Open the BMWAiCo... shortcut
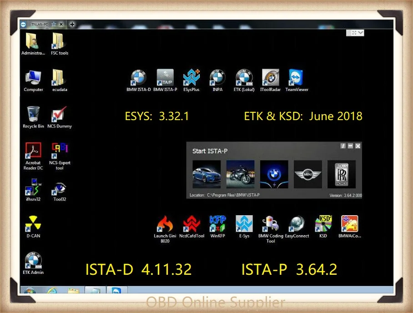 coord(349,227)
